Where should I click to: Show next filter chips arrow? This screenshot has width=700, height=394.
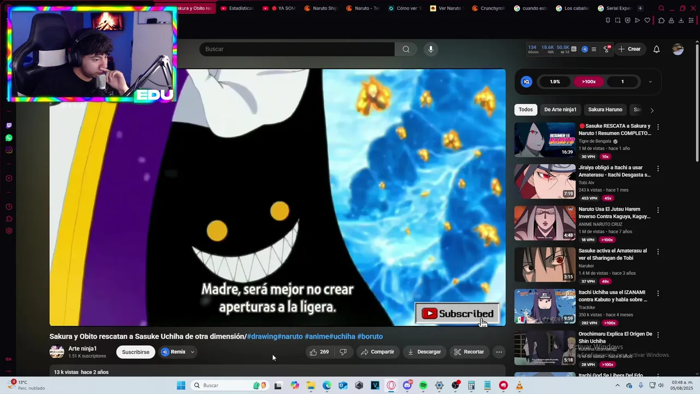(x=652, y=110)
